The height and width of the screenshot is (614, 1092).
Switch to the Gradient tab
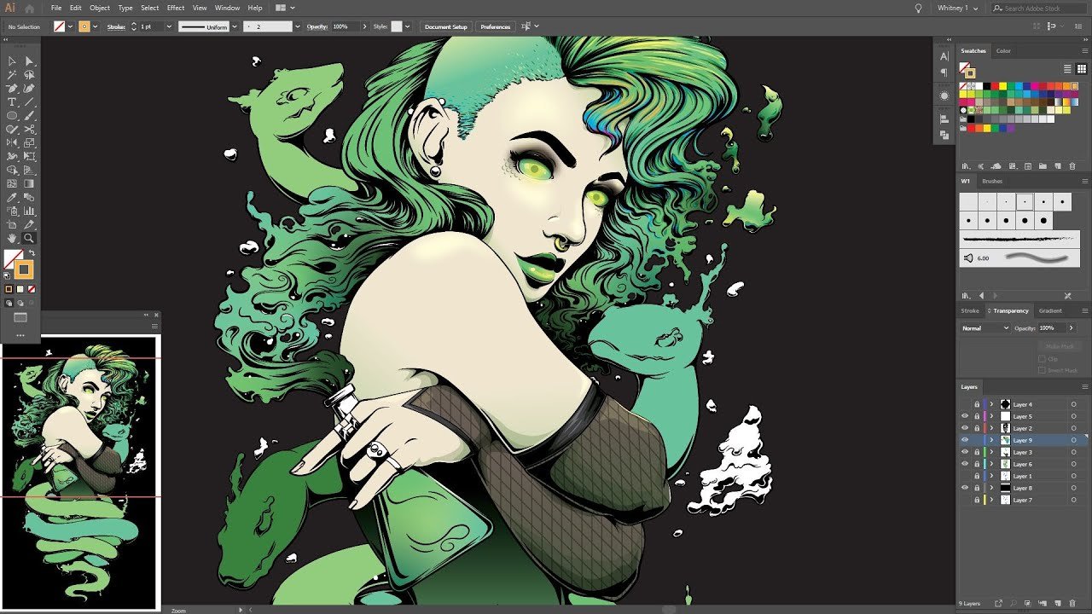coord(1050,311)
